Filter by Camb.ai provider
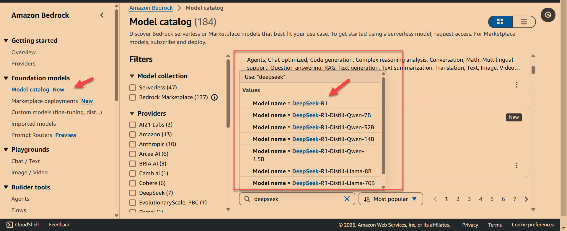The width and height of the screenshot is (567, 231). click(133, 173)
